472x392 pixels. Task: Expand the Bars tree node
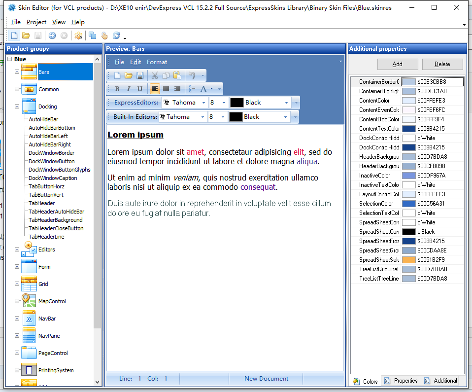(17, 71)
